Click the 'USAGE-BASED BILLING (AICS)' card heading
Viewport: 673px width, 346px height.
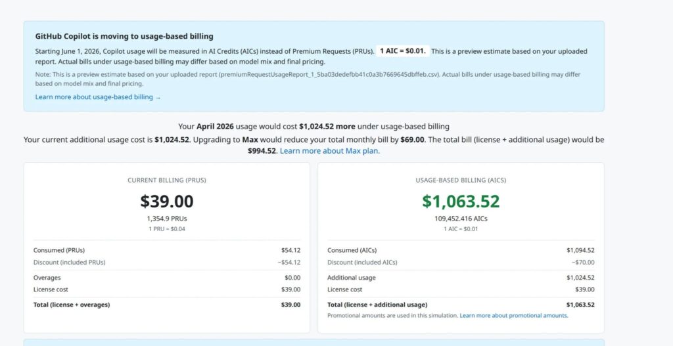click(x=461, y=181)
